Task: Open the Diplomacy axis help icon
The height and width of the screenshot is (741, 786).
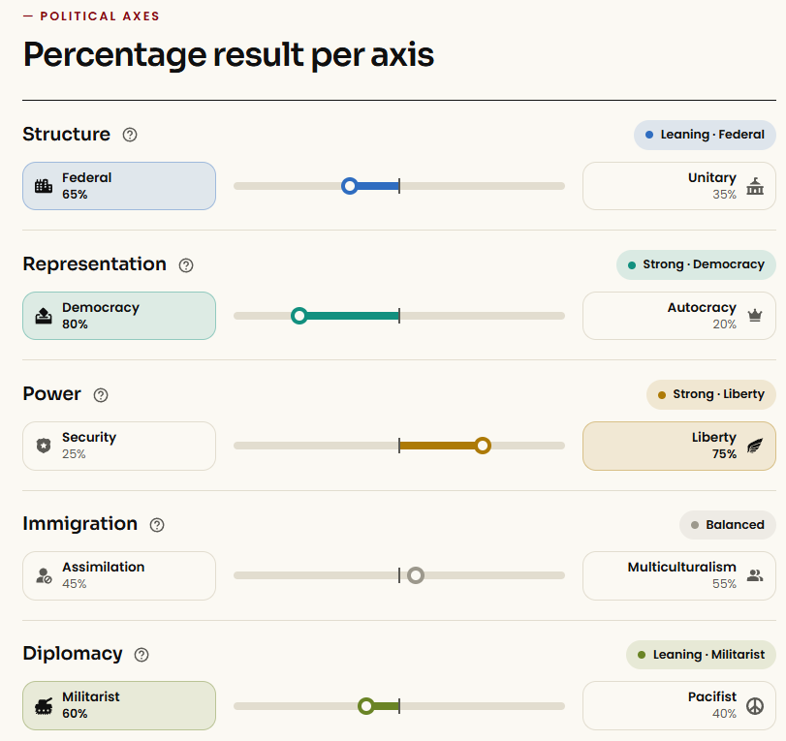Action: (x=141, y=655)
